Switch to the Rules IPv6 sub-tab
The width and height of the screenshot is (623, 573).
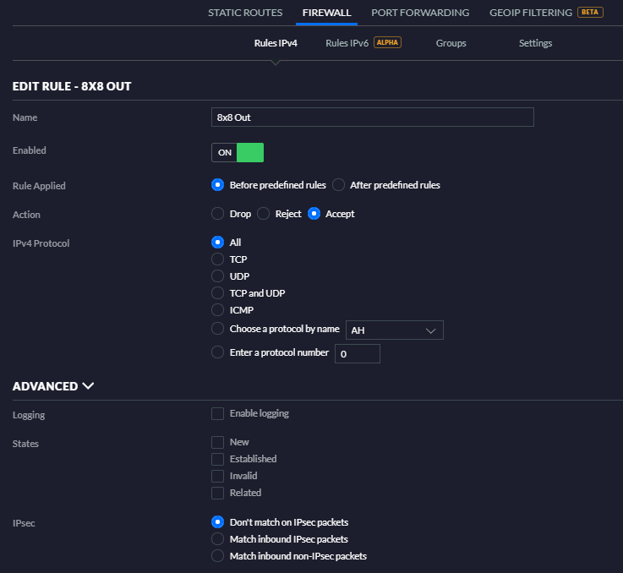[x=347, y=43]
